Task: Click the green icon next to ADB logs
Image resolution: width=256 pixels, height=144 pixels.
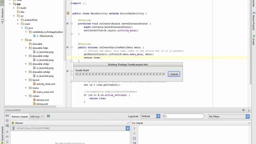Action: 48,116
